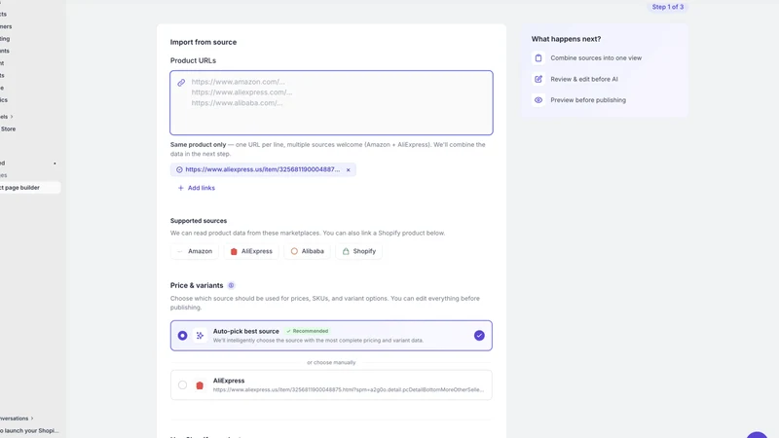The height and width of the screenshot is (438, 779).
Task: Expand the Conversations chevron in sidebar
Action: coord(32,419)
